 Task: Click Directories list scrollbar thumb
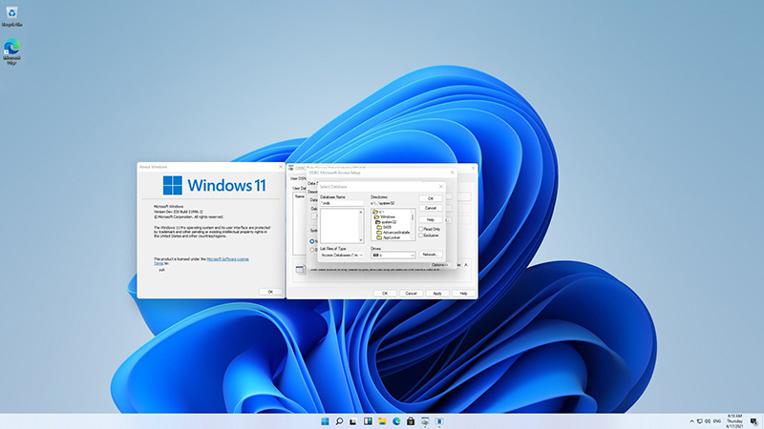point(413,216)
